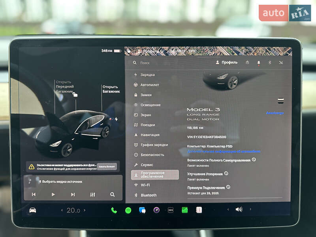Tap the no-signal connectivity icon in header
Image resolution: width=316 pixels, height=237 pixels.
(x=281, y=62)
